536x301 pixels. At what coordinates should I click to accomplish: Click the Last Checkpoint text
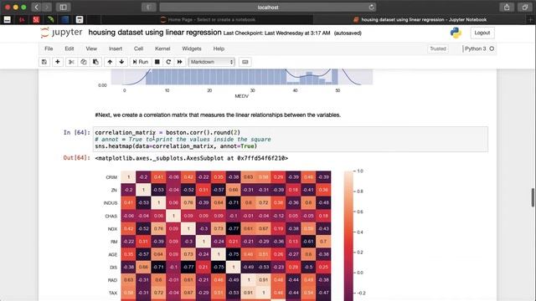pyautogui.click(x=276, y=33)
